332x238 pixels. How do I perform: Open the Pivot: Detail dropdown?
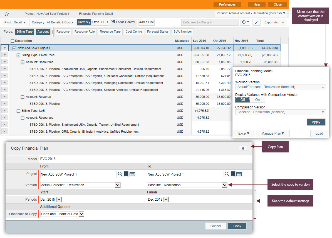(15, 22)
